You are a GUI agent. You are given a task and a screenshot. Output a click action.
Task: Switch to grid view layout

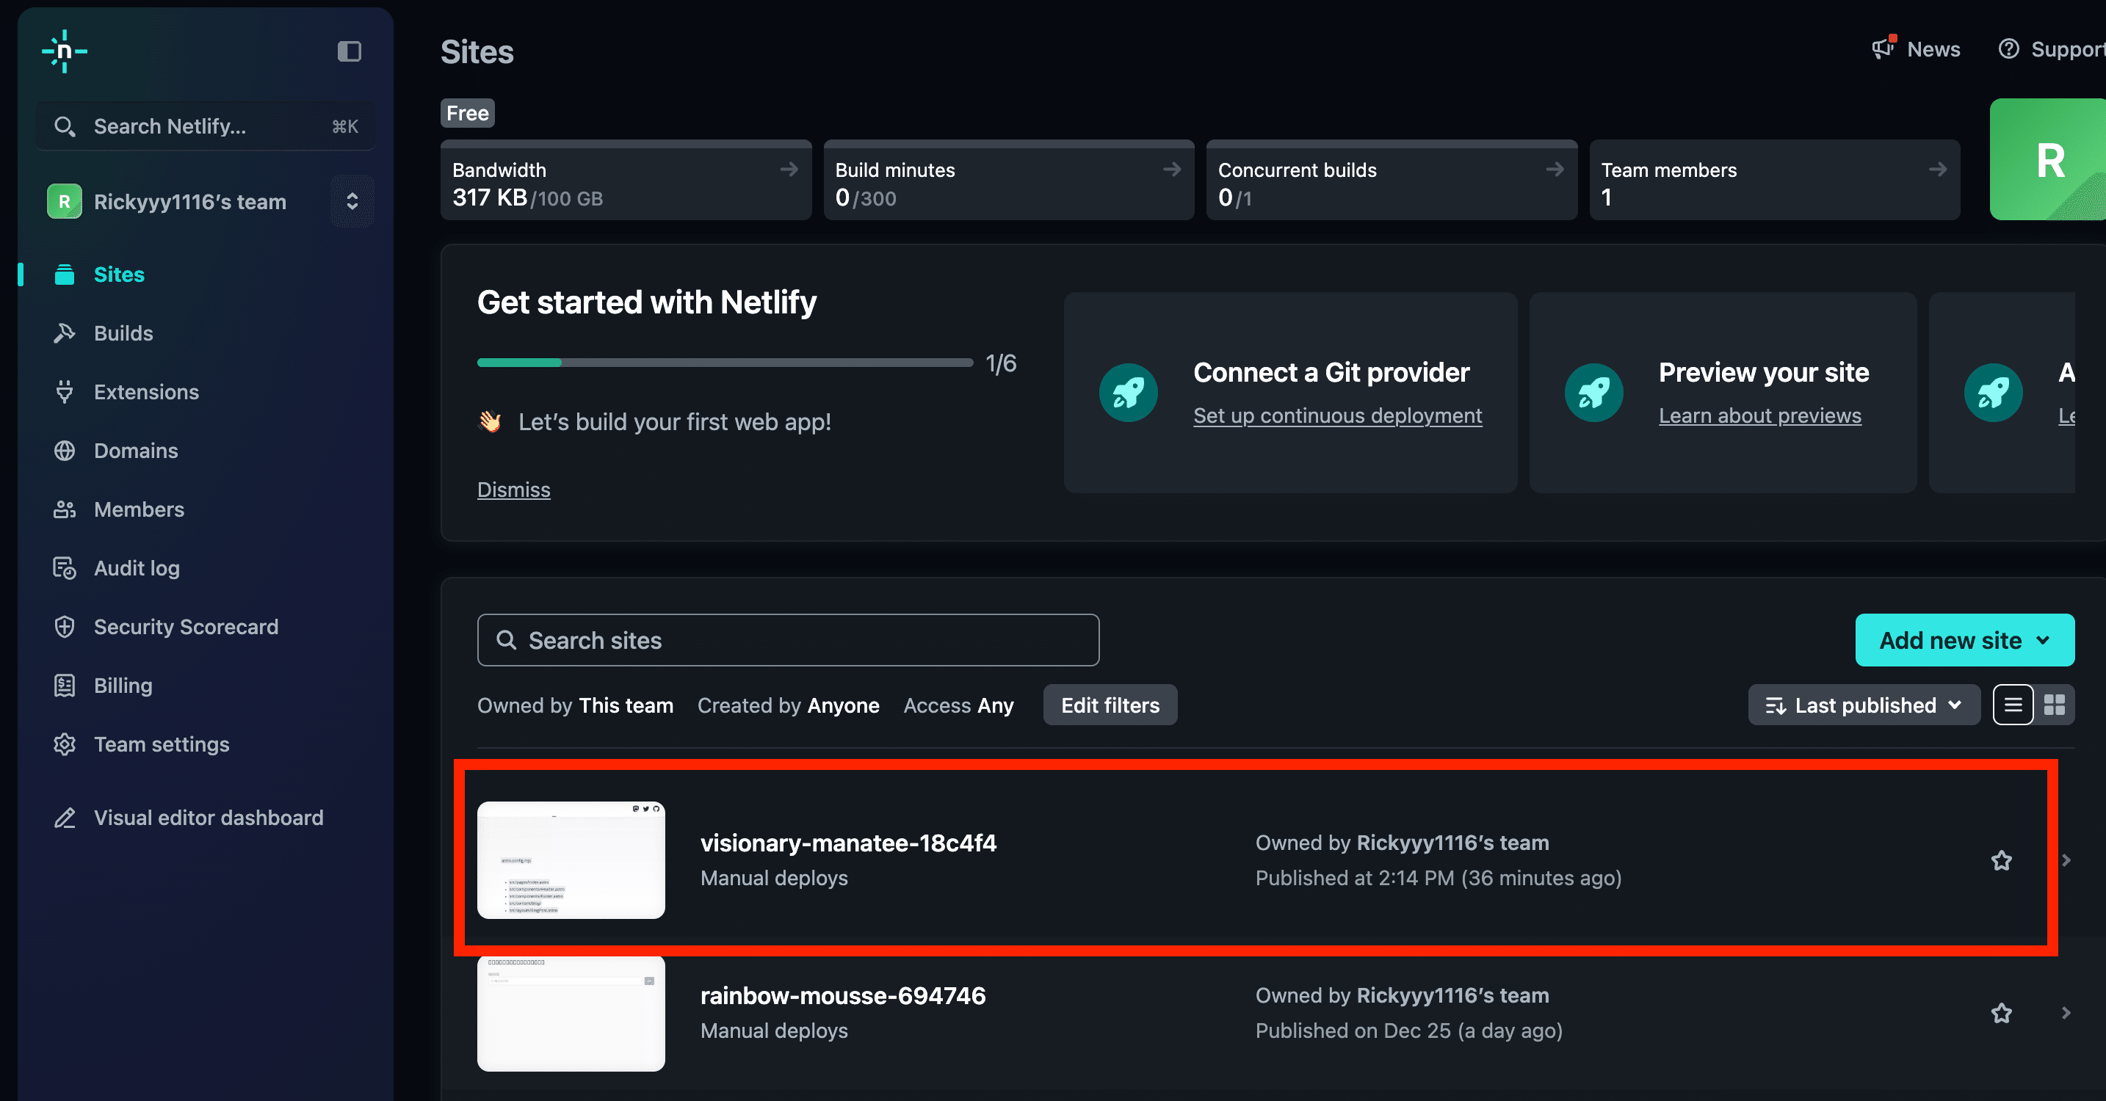[x=2054, y=705]
